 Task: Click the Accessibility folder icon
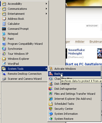(4, 4)
